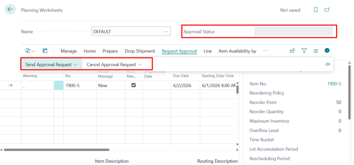Open the Prepare menu

tap(110, 51)
